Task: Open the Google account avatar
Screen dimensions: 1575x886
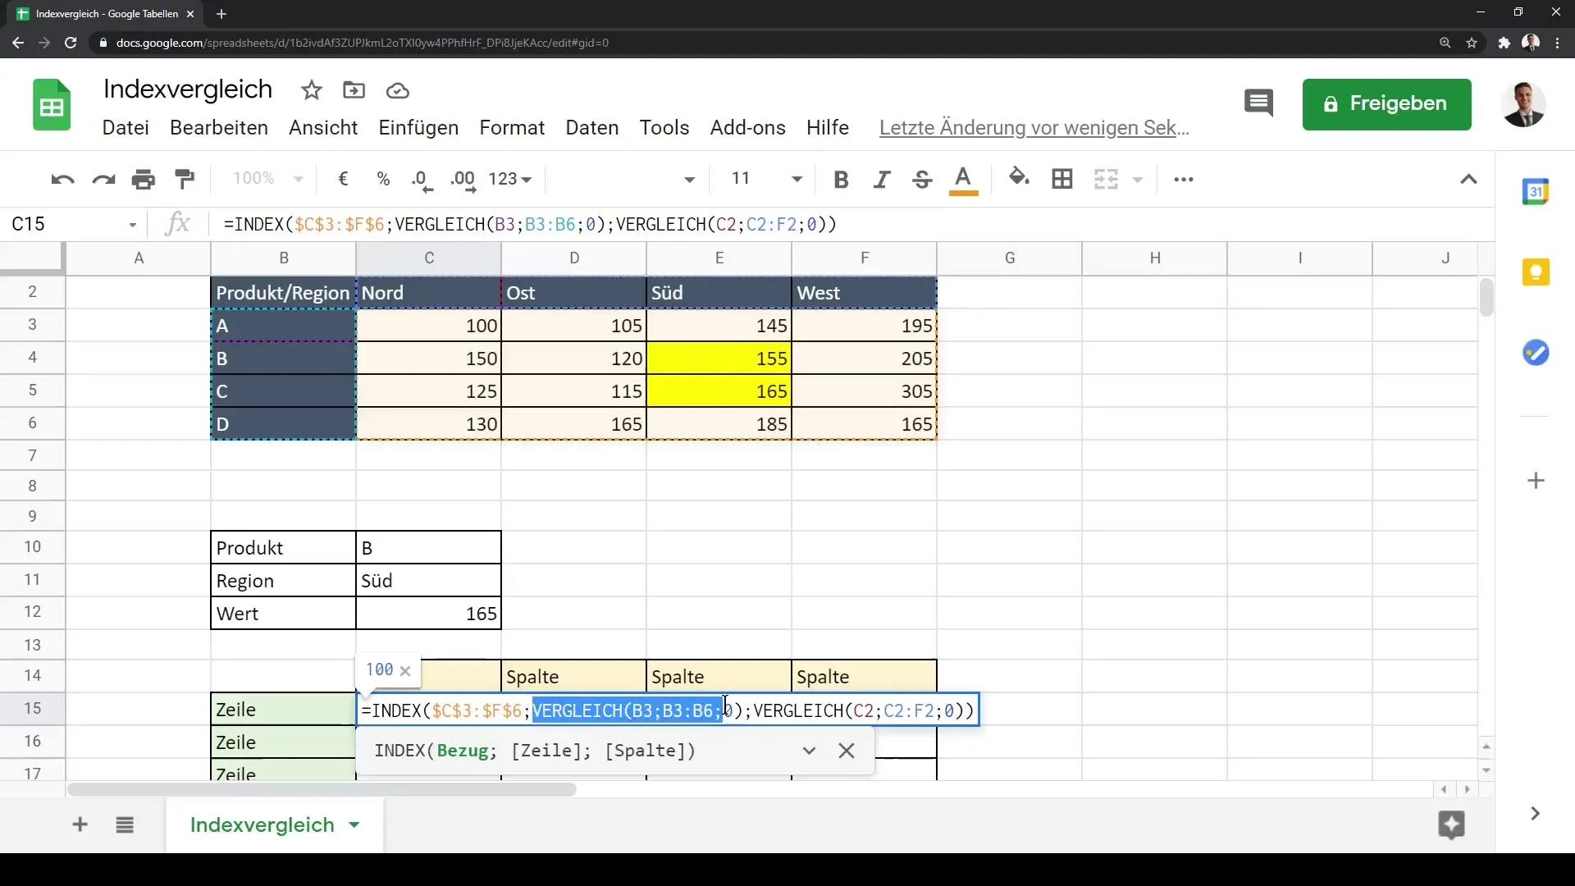Action: click(x=1523, y=104)
